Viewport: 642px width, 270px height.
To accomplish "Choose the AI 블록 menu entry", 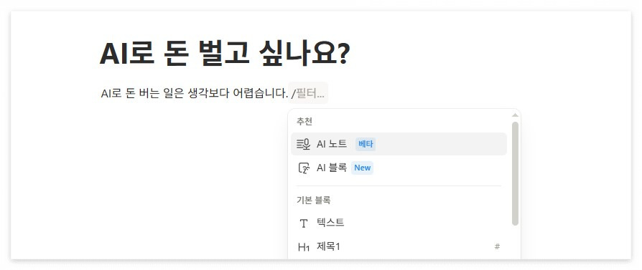I will pos(399,168).
